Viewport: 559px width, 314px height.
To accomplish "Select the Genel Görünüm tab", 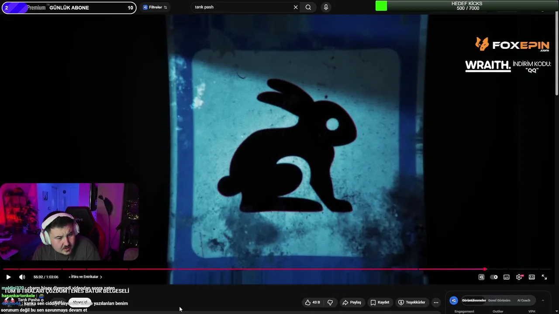I will click(x=499, y=300).
